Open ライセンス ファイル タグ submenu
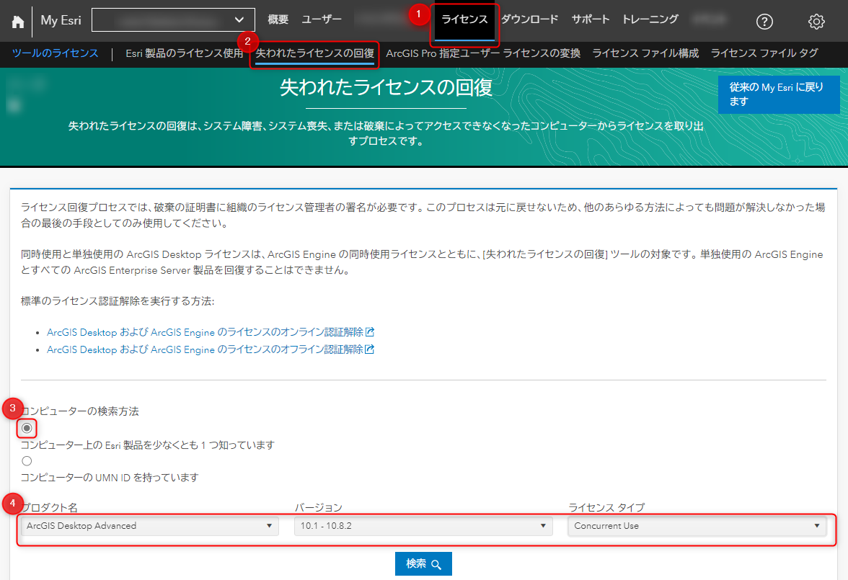Image resolution: width=848 pixels, height=580 pixels. 764,53
